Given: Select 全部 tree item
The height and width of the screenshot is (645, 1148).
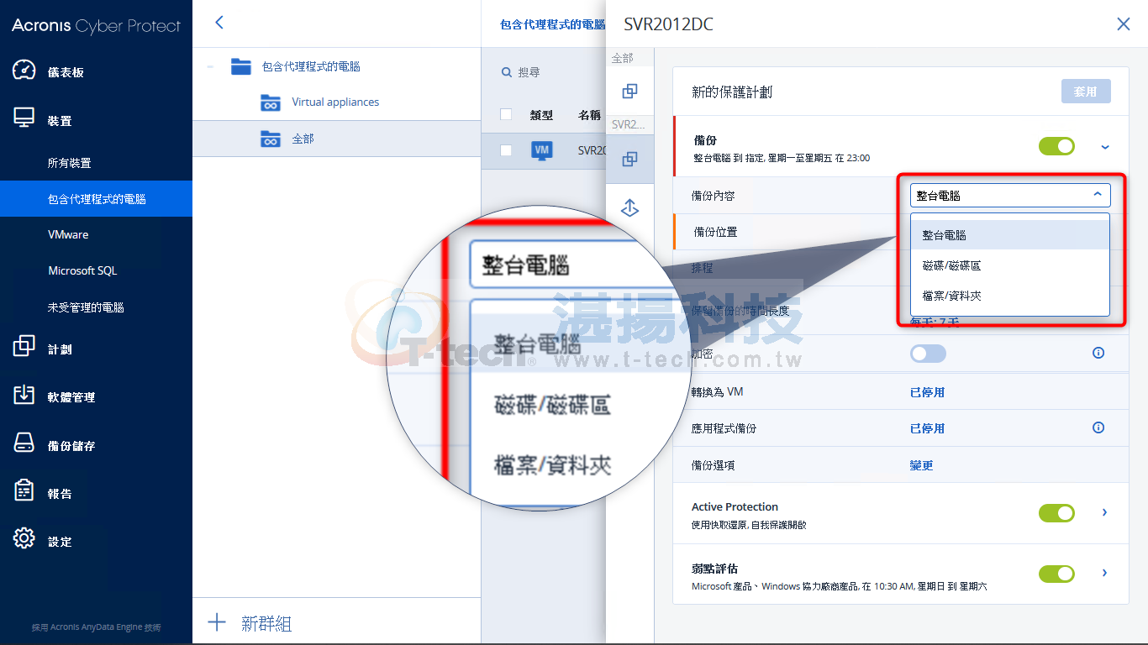Looking at the screenshot, I should [x=336, y=139].
